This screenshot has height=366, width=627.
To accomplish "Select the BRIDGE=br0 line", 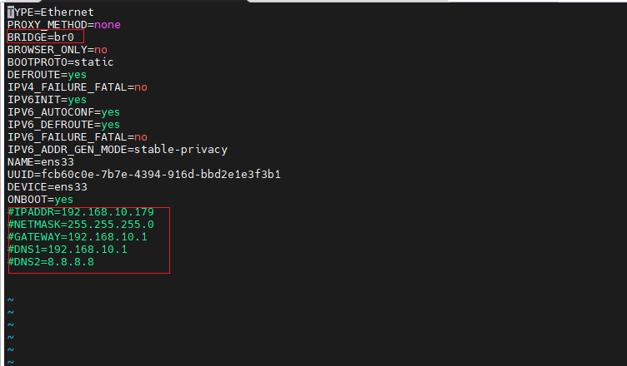I will pyautogui.click(x=41, y=37).
